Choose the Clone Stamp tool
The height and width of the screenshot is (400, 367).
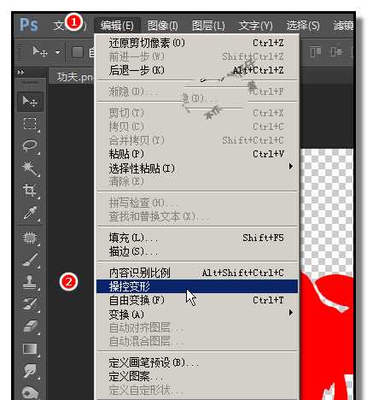coord(30,282)
